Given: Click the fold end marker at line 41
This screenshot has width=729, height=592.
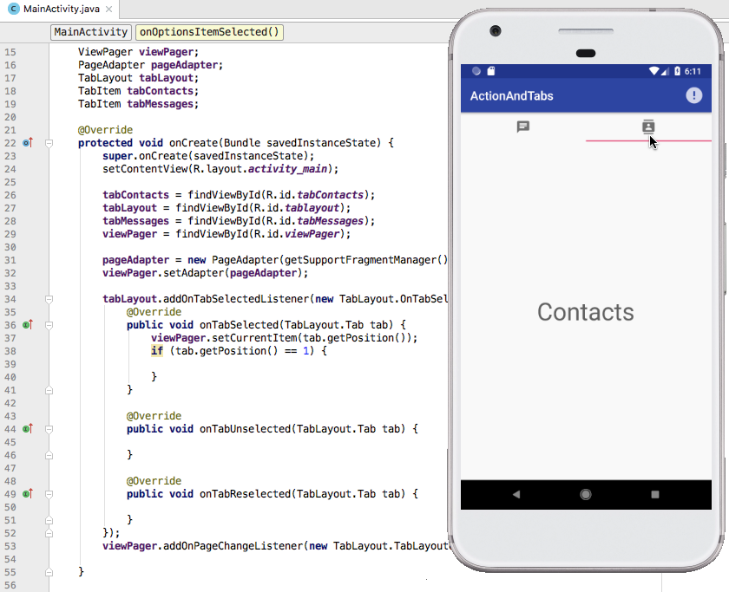Looking at the screenshot, I should pos(49,390).
